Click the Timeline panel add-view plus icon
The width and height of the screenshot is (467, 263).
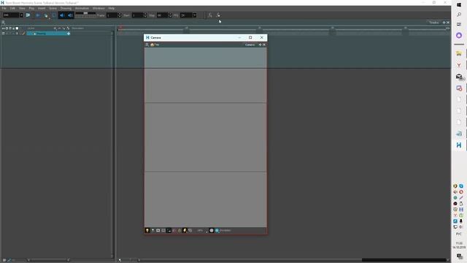[x=444, y=23]
